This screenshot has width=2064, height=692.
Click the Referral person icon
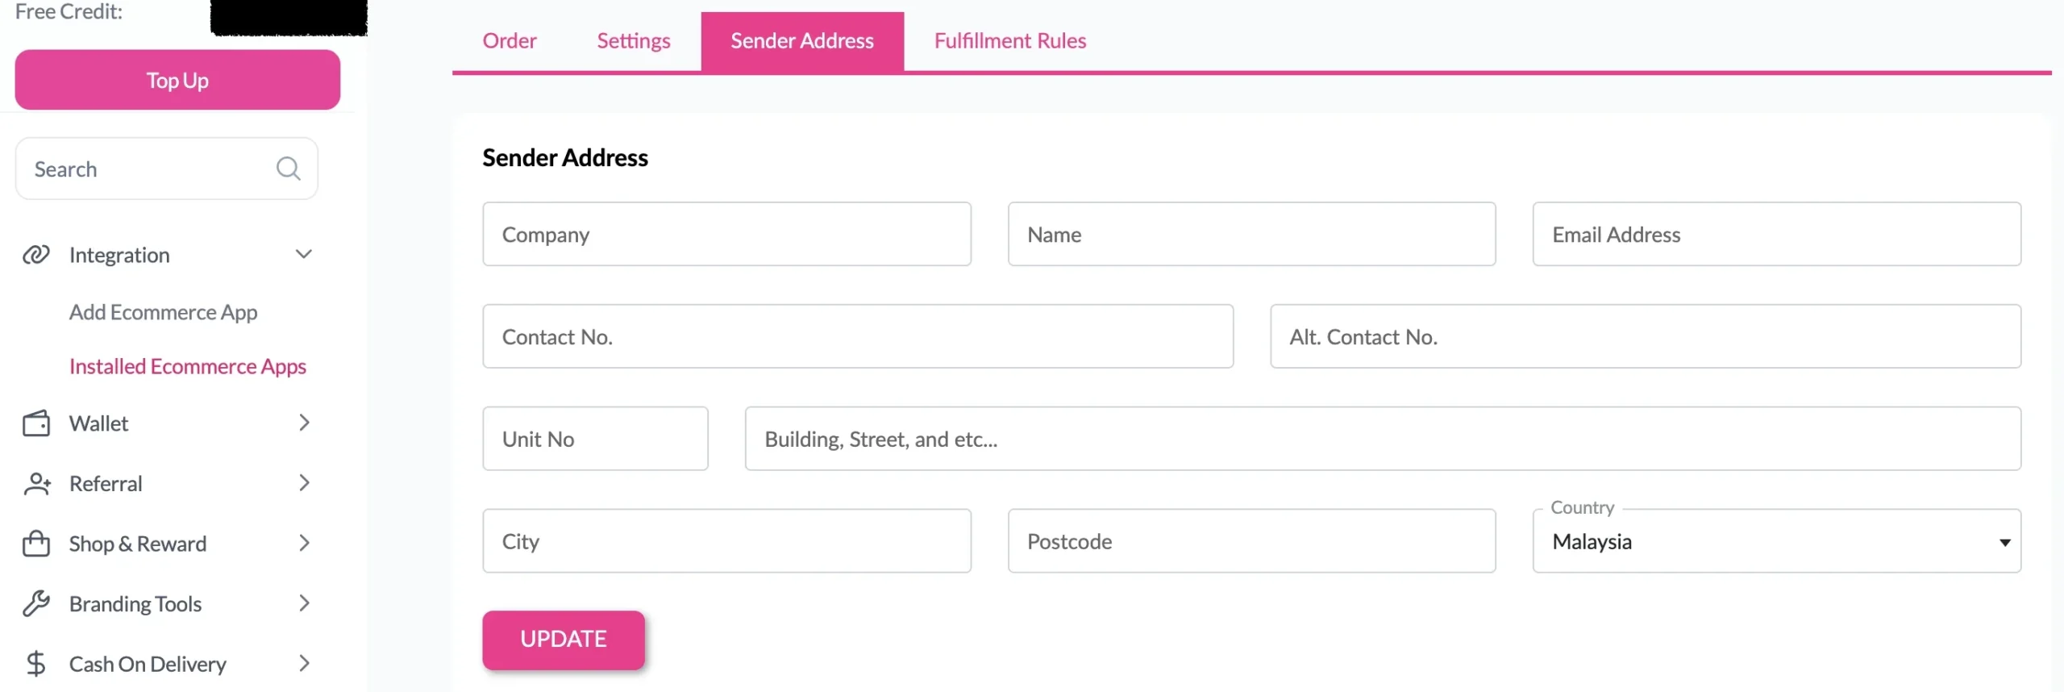pyautogui.click(x=37, y=484)
